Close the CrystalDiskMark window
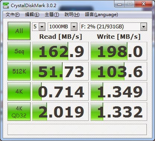155x141 pixels. pos(143,4)
